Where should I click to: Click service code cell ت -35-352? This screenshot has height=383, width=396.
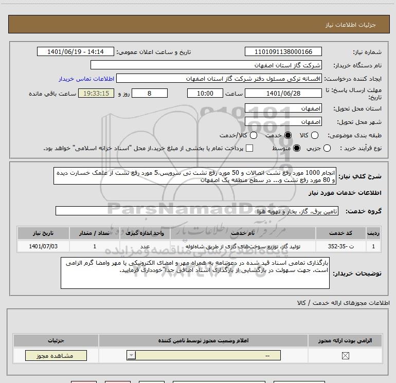point(340,246)
